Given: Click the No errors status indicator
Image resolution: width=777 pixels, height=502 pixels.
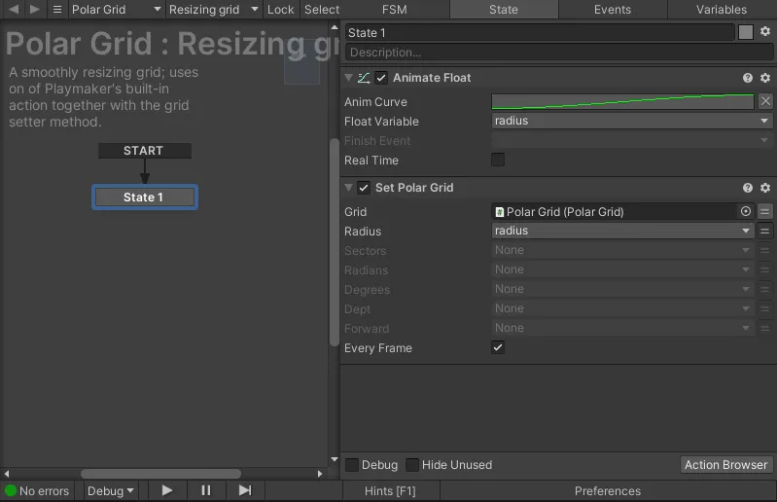Looking at the screenshot, I should pos(38,491).
